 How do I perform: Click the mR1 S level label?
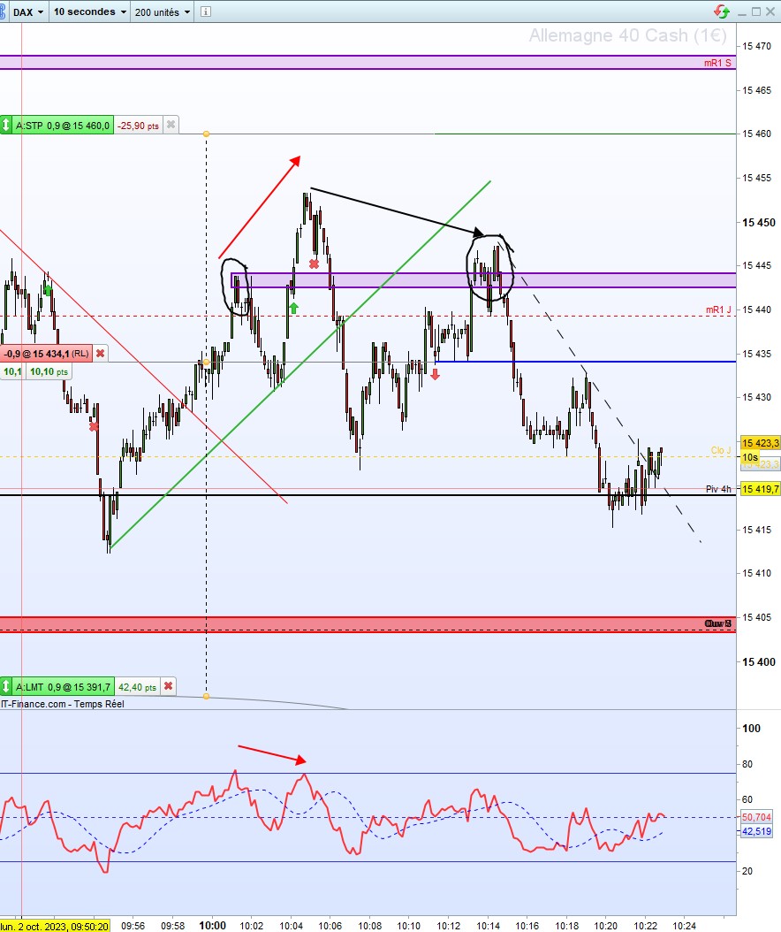pyautogui.click(x=717, y=63)
